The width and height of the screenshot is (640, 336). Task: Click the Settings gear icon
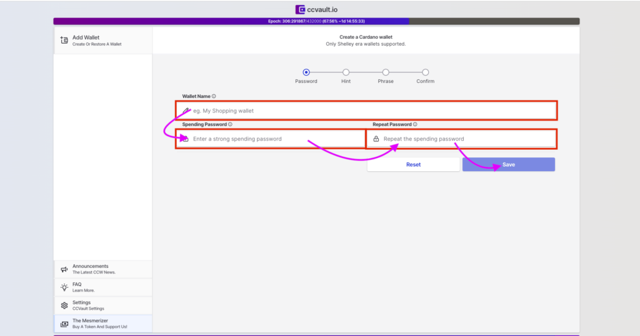click(x=64, y=305)
